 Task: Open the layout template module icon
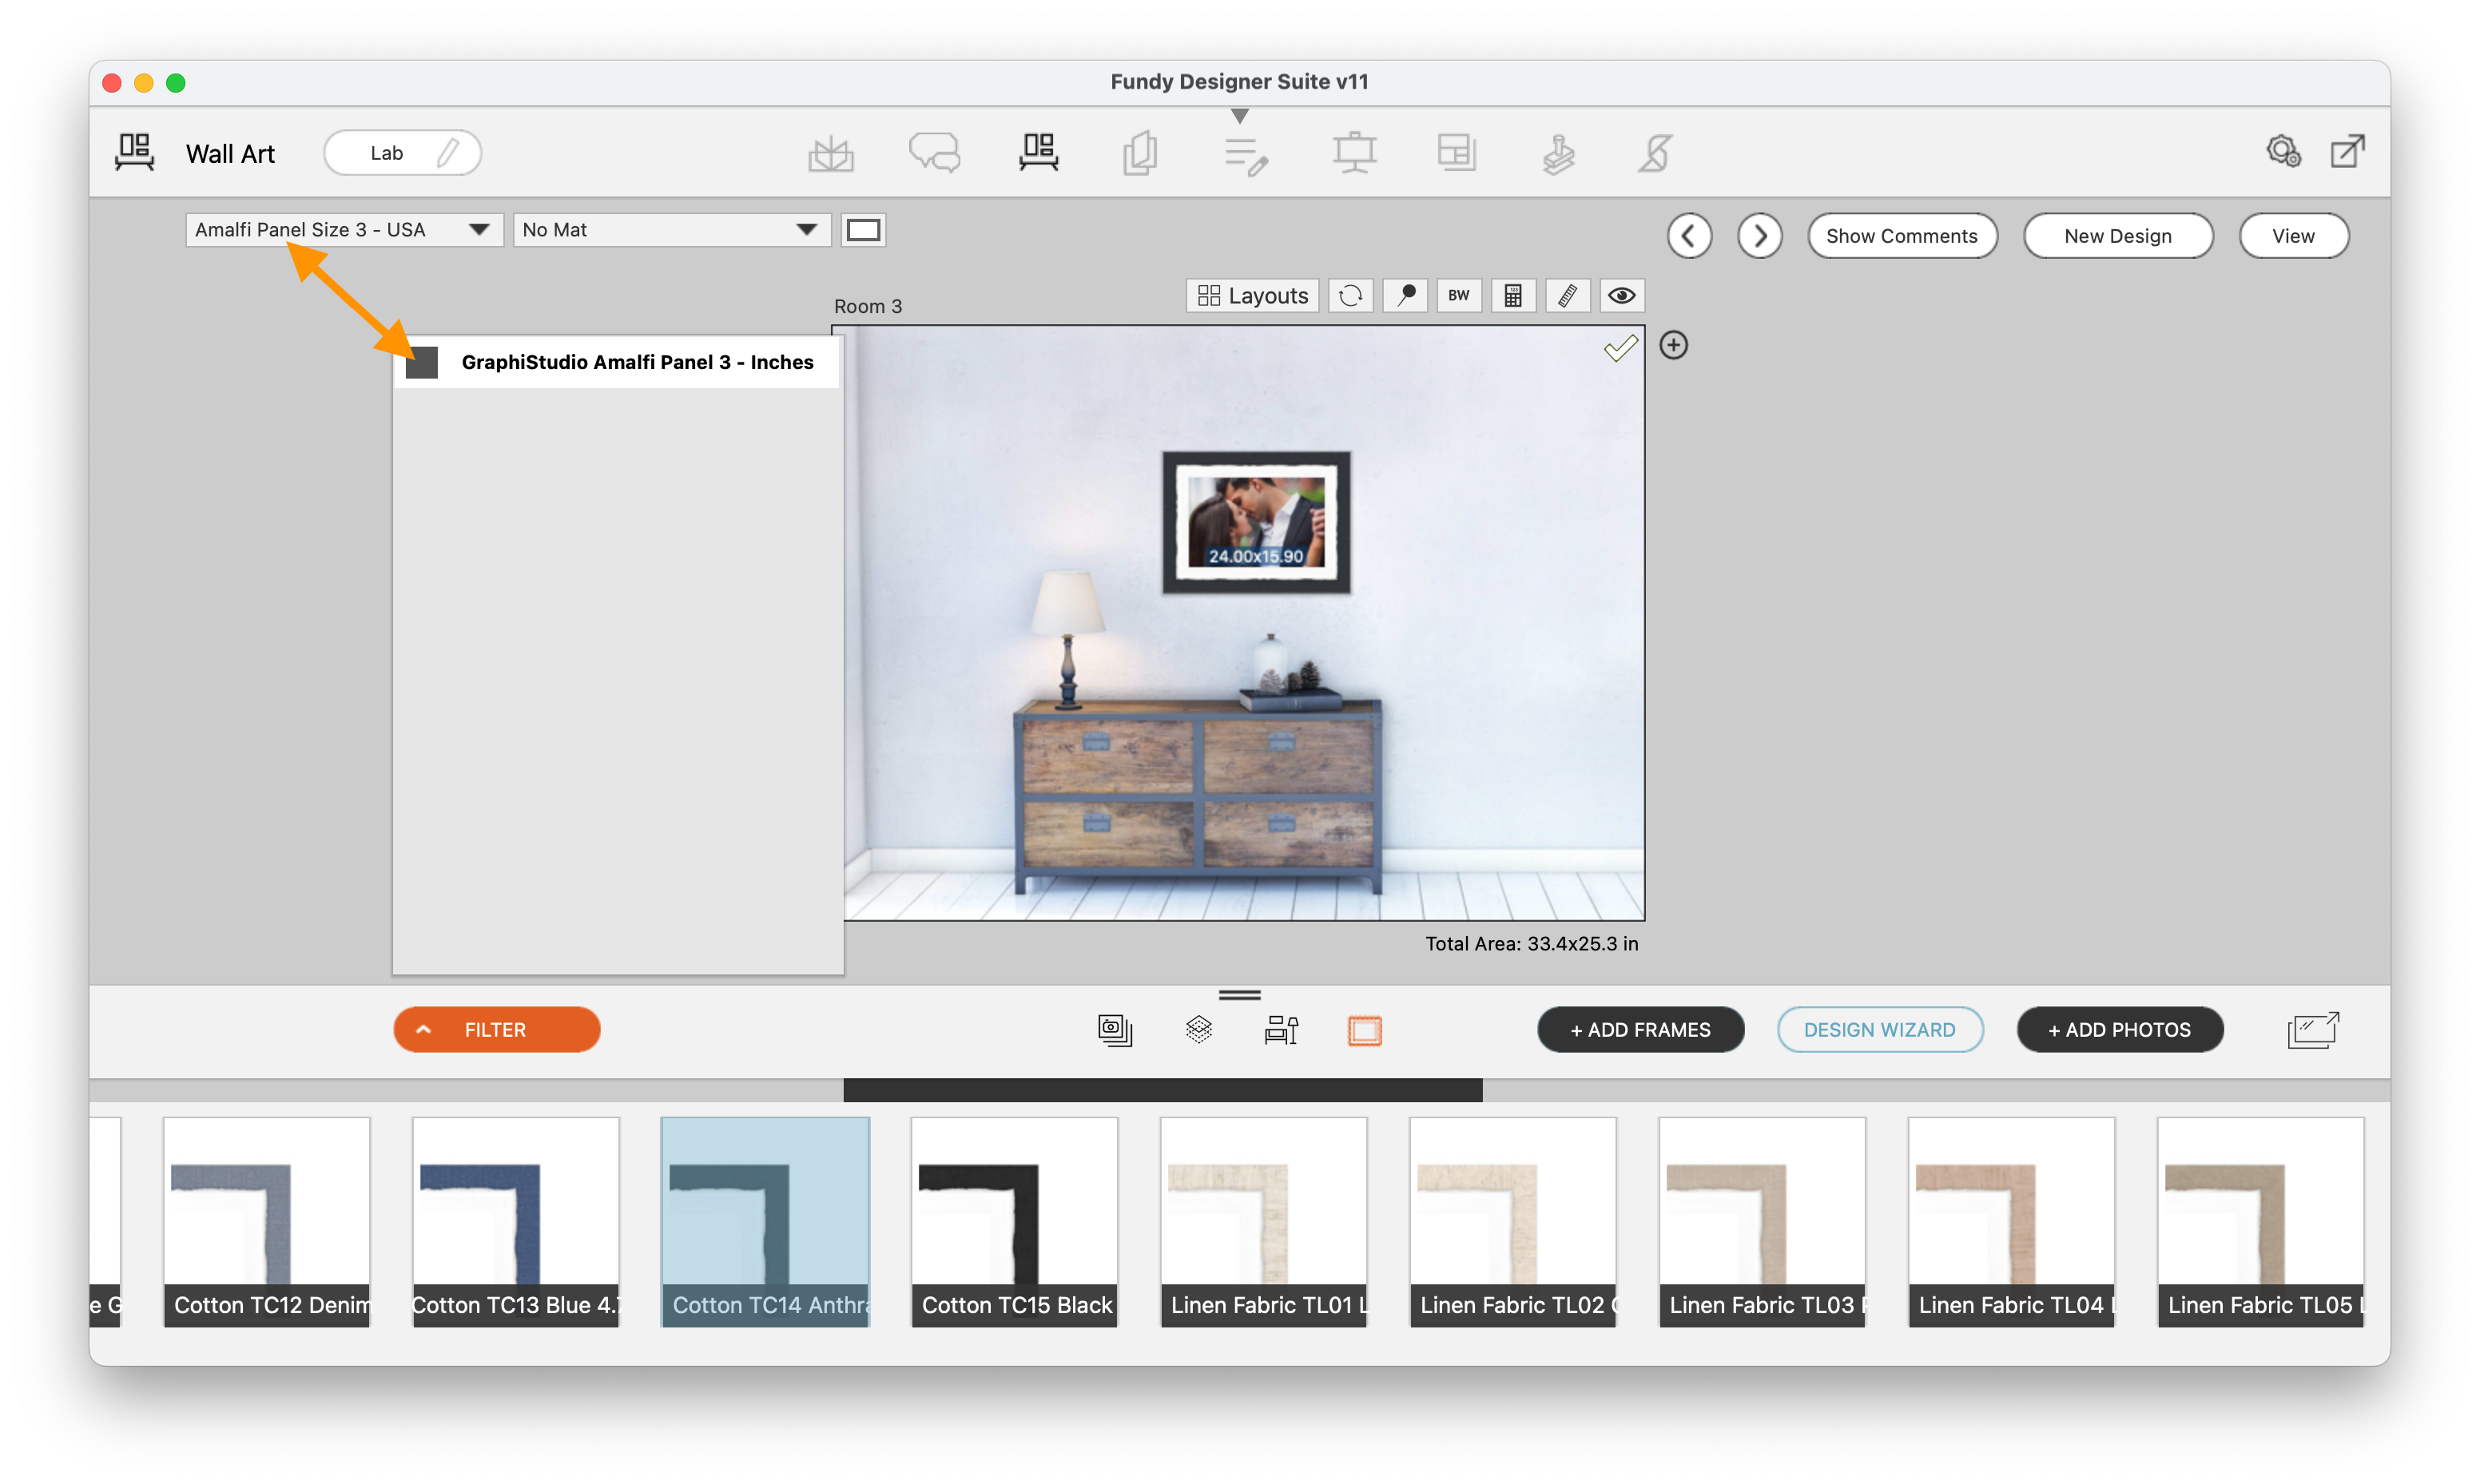[x=1456, y=153]
